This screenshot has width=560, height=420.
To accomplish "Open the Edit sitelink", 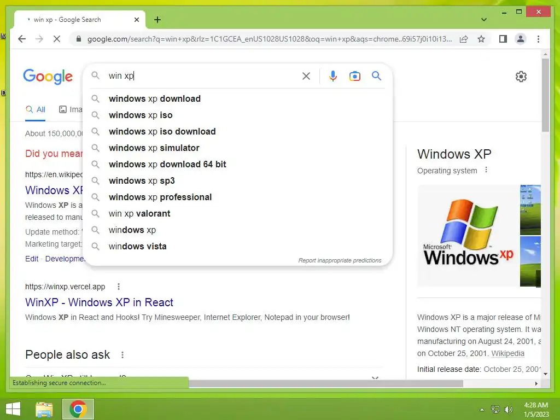I will pyautogui.click(x=32, y=259).
